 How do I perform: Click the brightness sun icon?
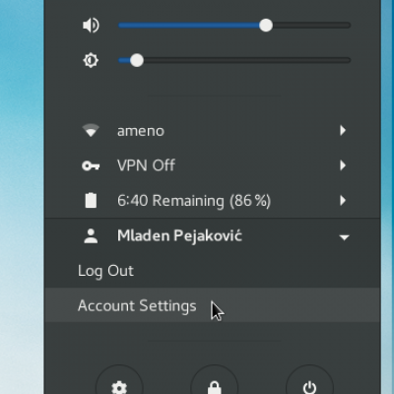pyautogui.click(x=91, y=60)
